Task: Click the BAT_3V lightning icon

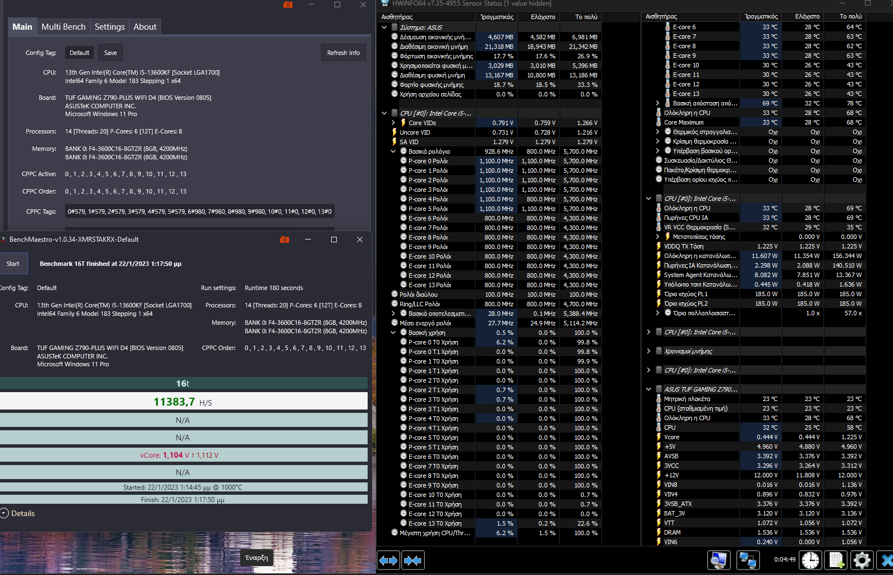Action: click(658, 513)
